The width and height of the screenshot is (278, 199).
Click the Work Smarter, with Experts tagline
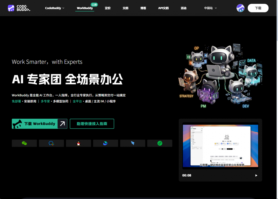[47, 62]
